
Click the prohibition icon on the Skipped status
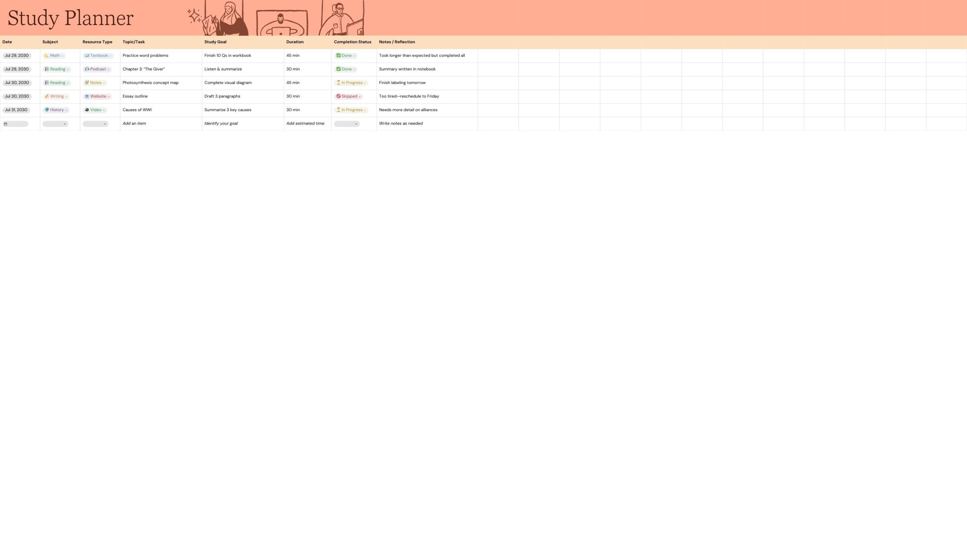tap(338, 96)
